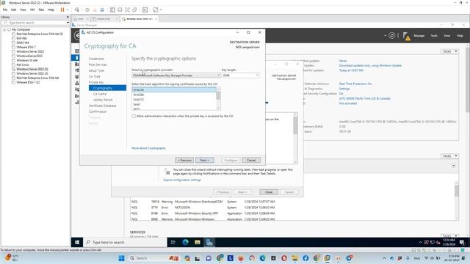This screenshot has height=264, width=470.
Task: Open guest notification center icon
Action: (x=462, y=242)
